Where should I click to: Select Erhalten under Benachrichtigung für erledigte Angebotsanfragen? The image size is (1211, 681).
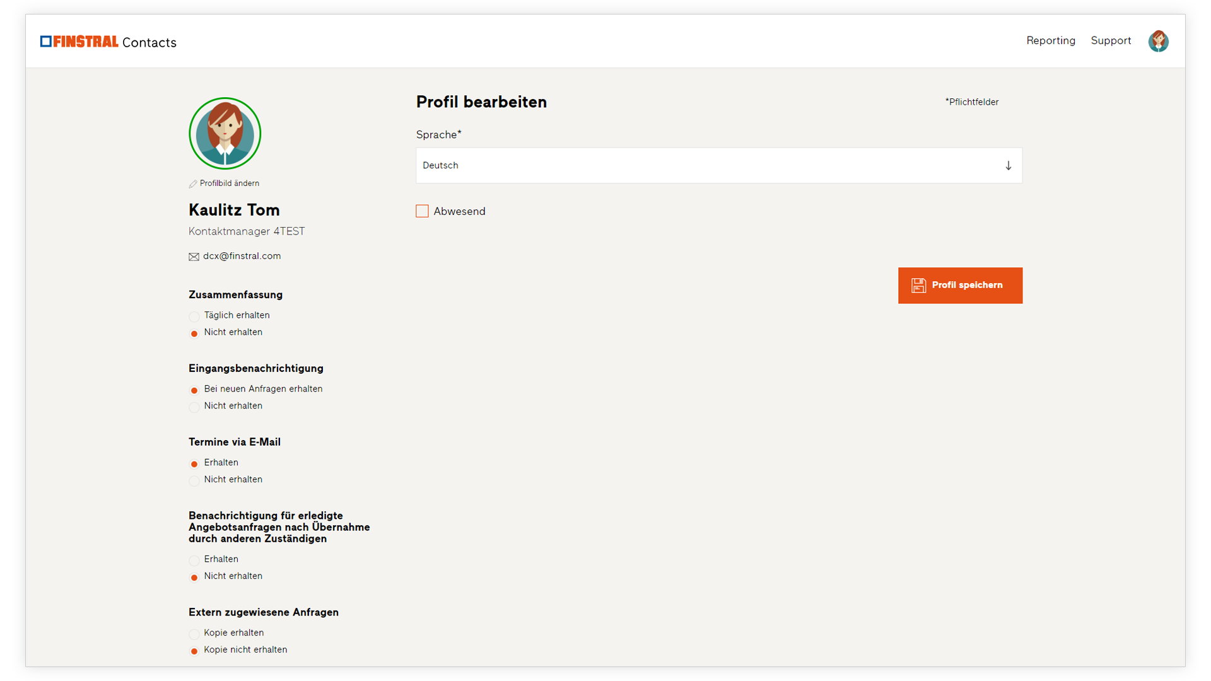tap(194, 561)
